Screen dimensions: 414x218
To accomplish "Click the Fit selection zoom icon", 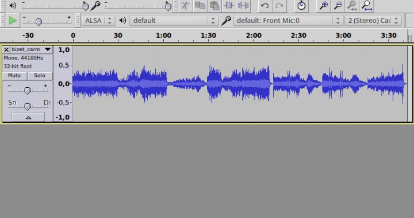I will [x=352, y=6].
